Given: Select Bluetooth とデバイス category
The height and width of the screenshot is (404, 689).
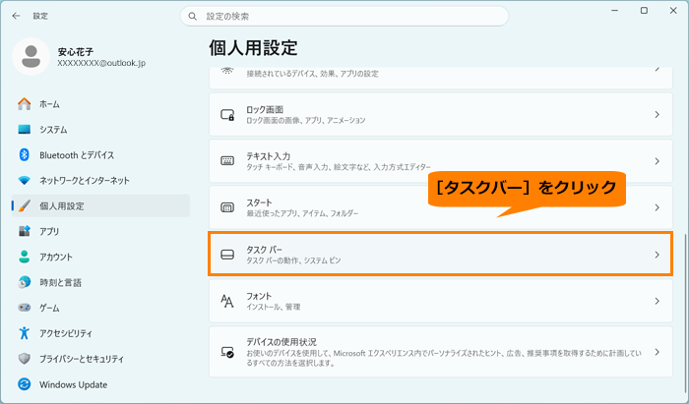Looking at the screenshot, I should click(x=100, y=155).
